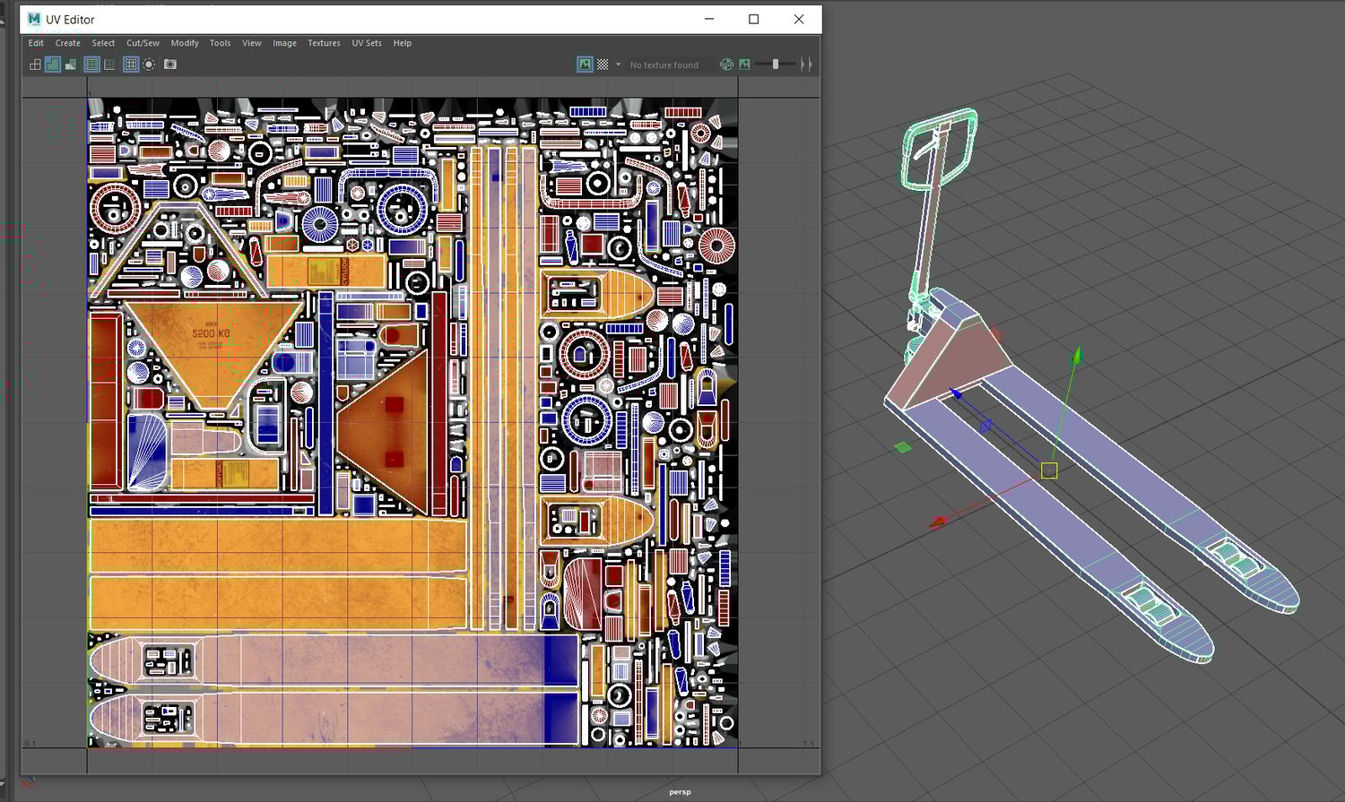
Task: Click the RGB channels display icon
Action: pyautogui.click(x=726, y=65)
